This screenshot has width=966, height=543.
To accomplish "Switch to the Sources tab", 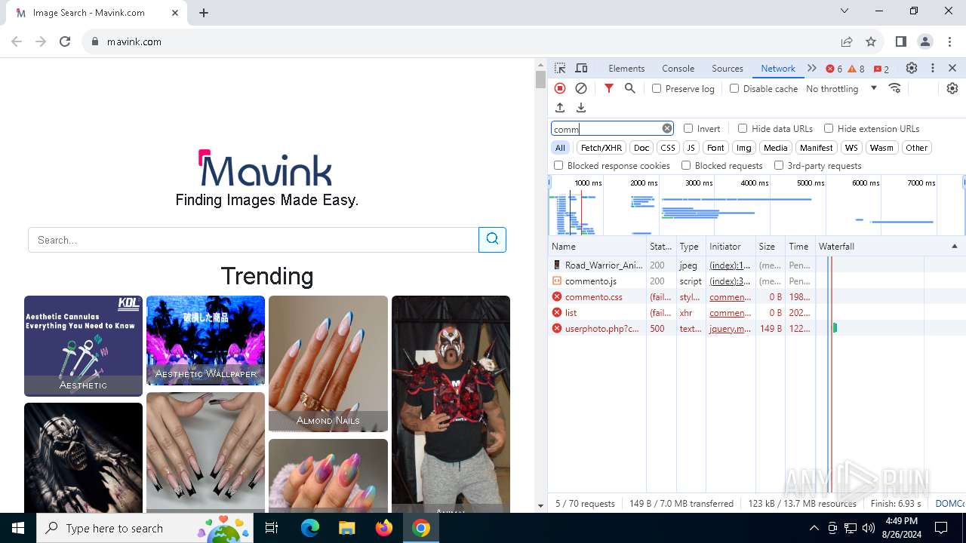I will click(x=728, y=68).
